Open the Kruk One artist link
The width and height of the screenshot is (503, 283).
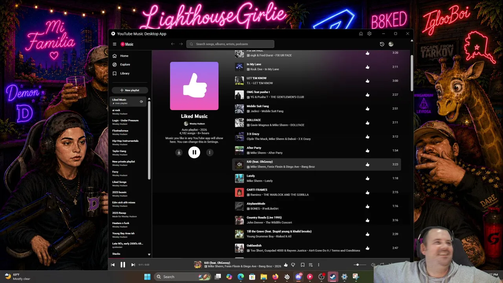click(256, 69)
